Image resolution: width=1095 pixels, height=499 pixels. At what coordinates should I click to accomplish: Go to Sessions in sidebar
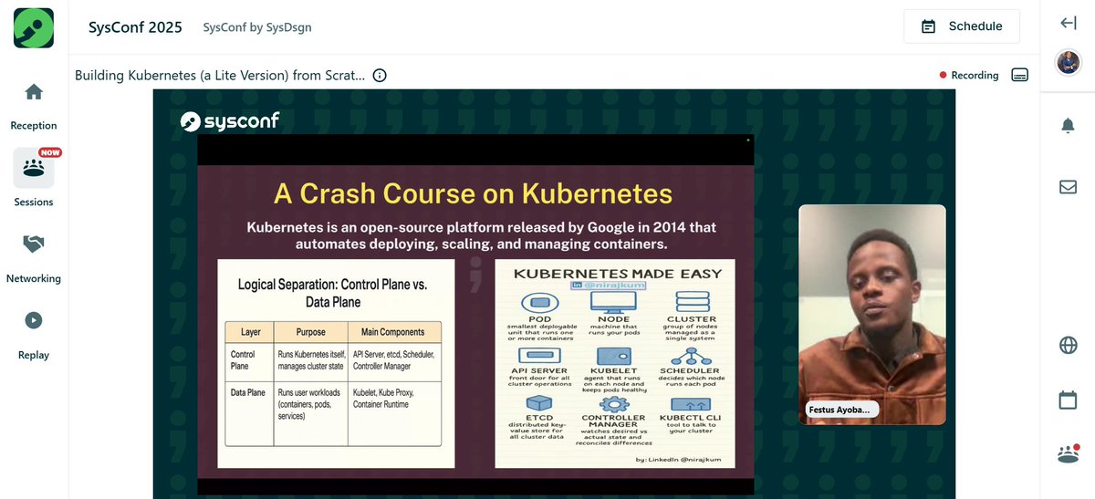pos(34,177)
